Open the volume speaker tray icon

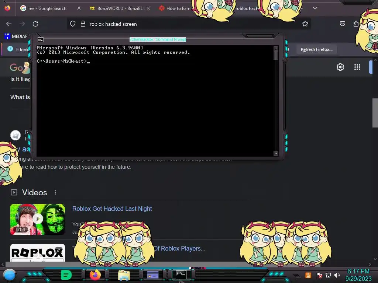pos(337,275)
